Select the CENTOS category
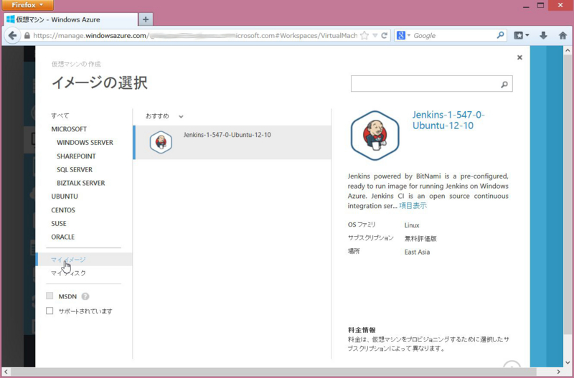 63,210
